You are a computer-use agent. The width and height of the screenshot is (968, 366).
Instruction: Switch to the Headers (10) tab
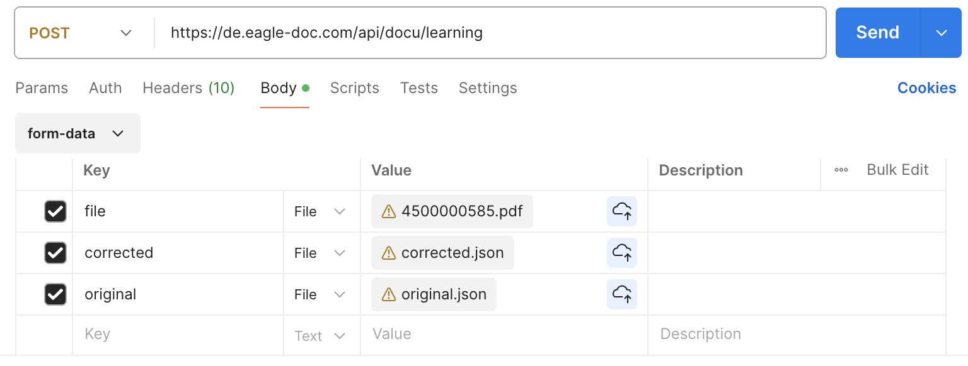coord(188,88)
